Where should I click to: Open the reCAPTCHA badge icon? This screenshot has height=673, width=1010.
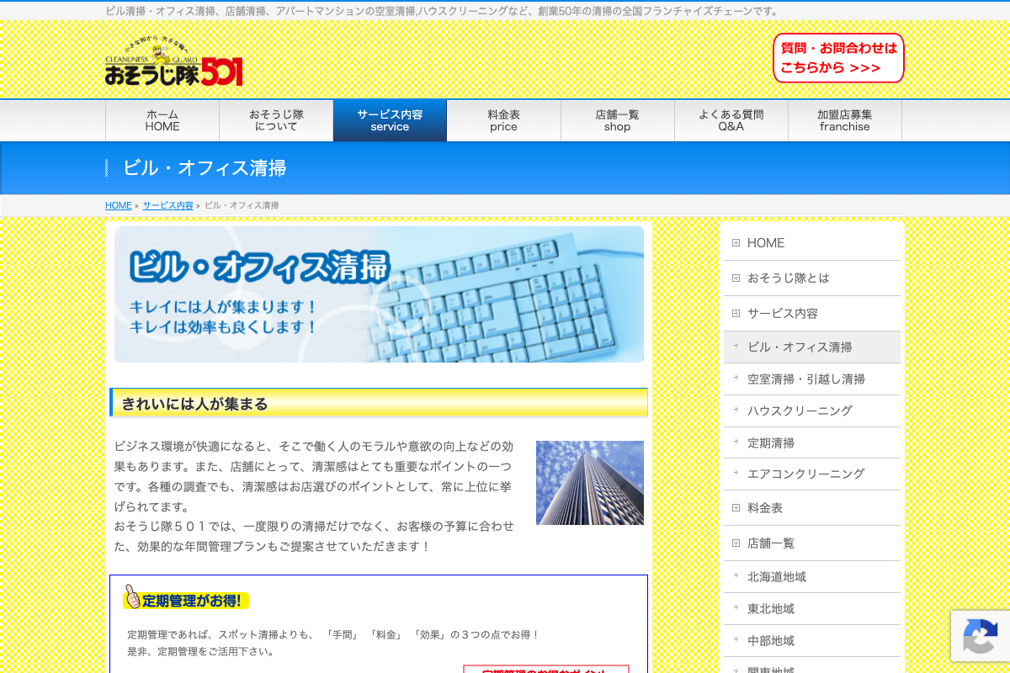(980, 635)
